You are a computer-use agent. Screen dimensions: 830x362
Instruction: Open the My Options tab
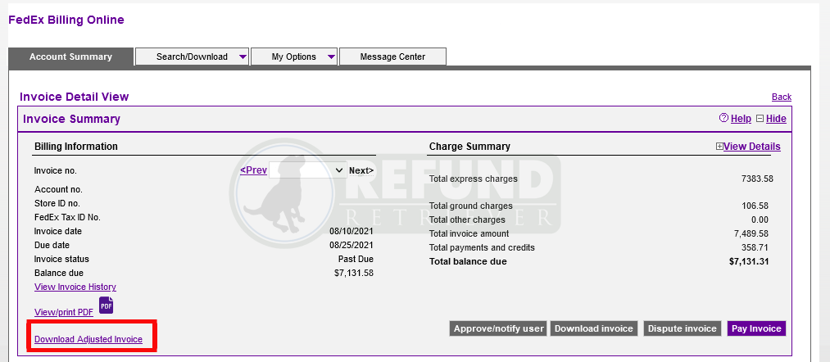click(x=294, y=57)
